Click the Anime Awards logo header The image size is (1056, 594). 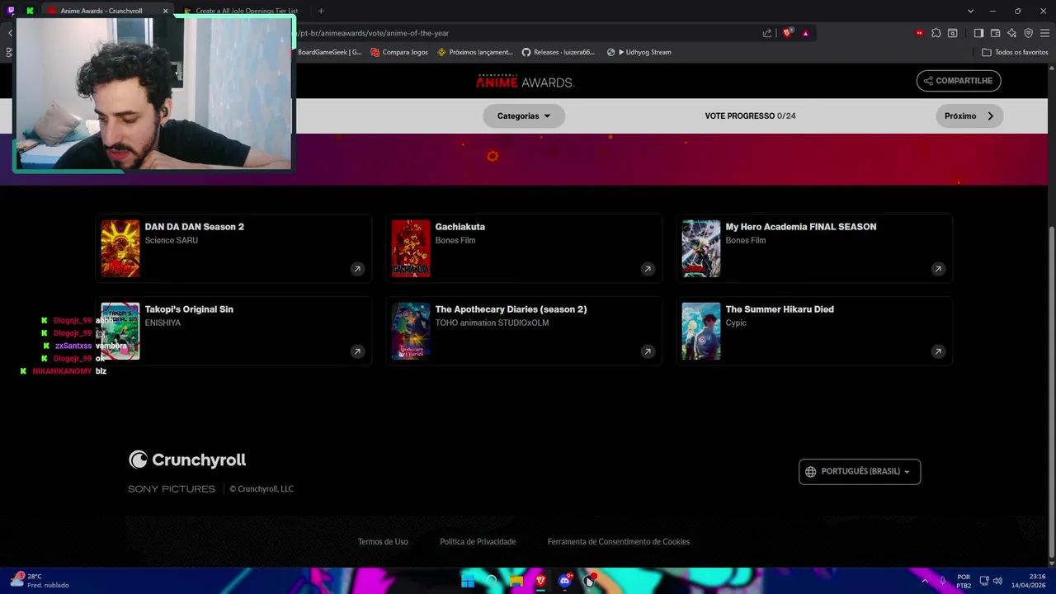click(x=525, y=81)
